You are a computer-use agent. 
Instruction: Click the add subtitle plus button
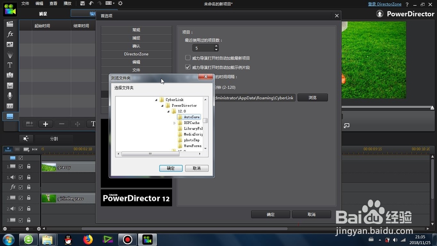pyautogui.click(x=45, y=124)
